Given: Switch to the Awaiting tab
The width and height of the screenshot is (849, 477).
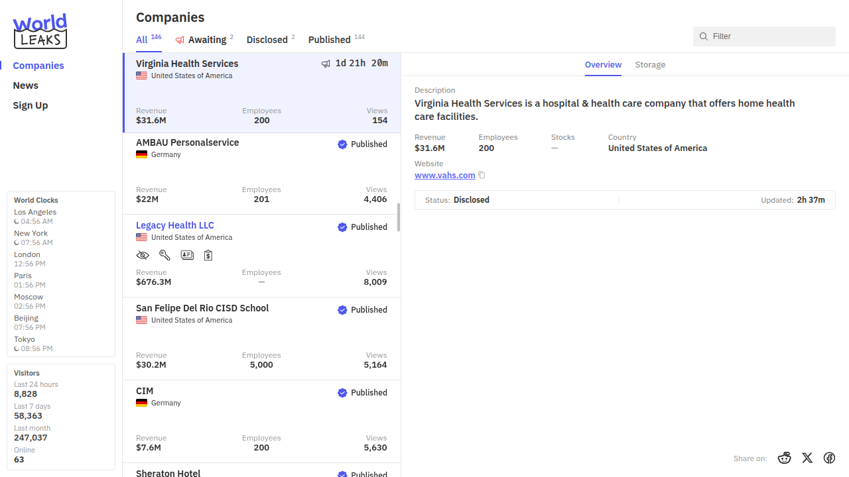Looking at the screenshot, I should (x=206, y=40).
